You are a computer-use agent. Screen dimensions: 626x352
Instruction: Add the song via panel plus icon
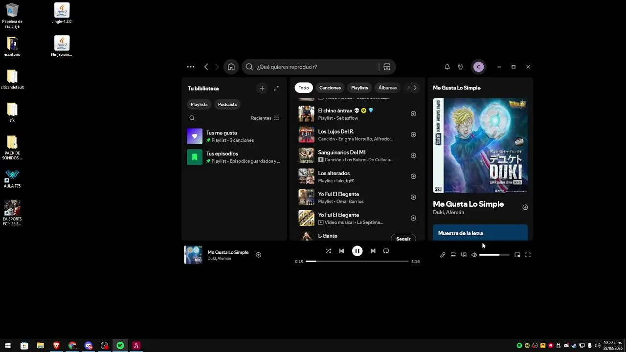coord(525,207)
